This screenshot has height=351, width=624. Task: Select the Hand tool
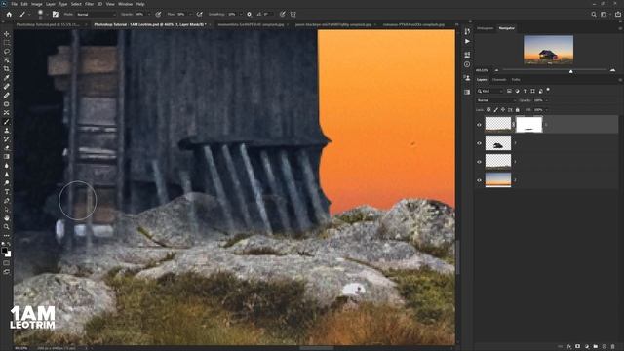coord(7,218)
